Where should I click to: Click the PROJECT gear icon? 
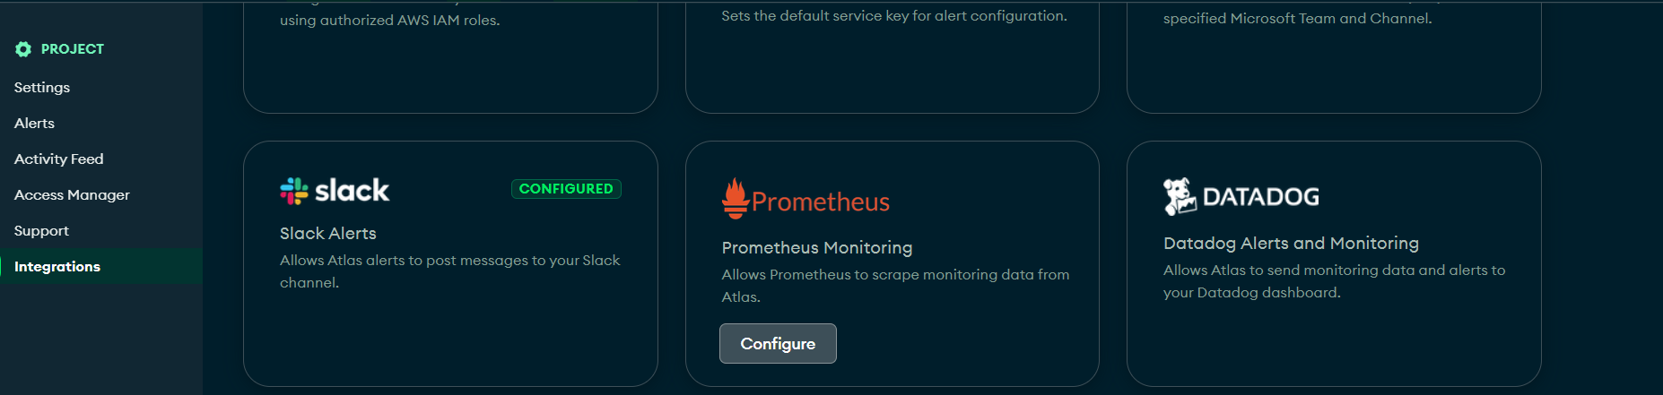tap(23, 49)
